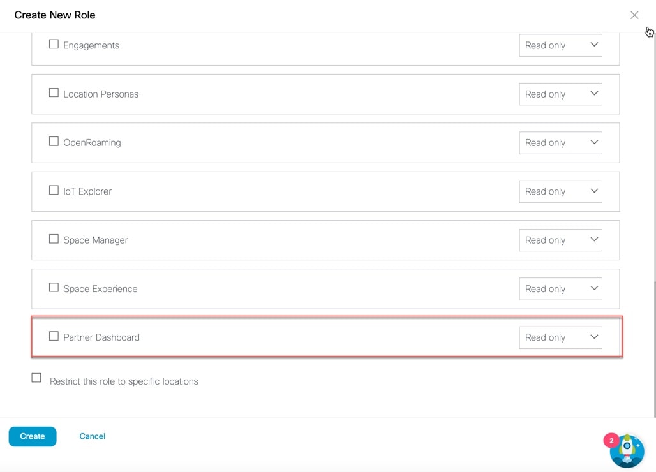This screenshot has width=656, height=472.
Task: Open Space Manager Read only dropdown
Action: 561,240
